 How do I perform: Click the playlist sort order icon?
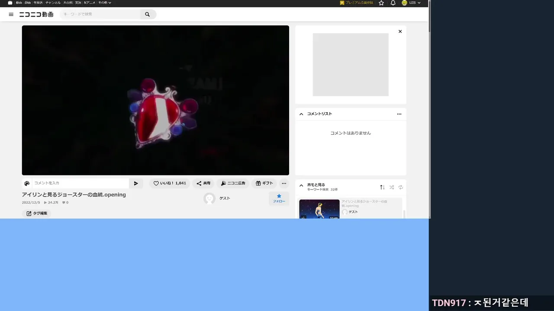[382, 187]
